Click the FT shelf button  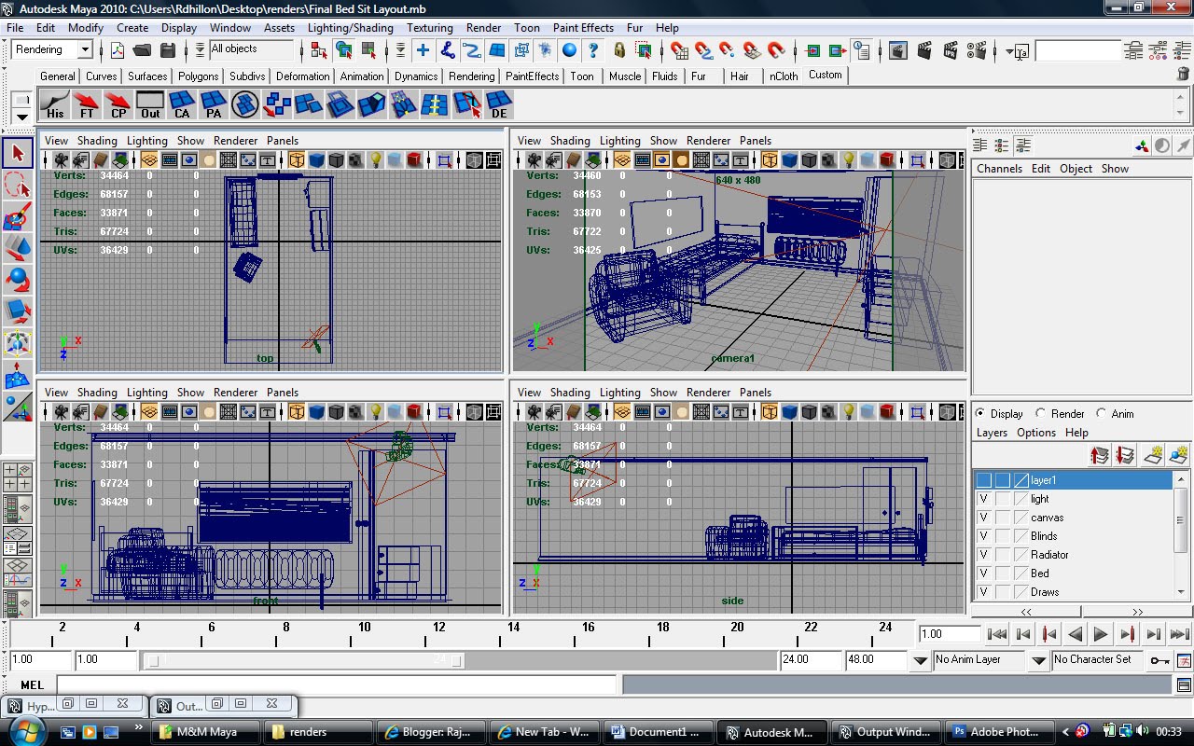coord(87,104)
